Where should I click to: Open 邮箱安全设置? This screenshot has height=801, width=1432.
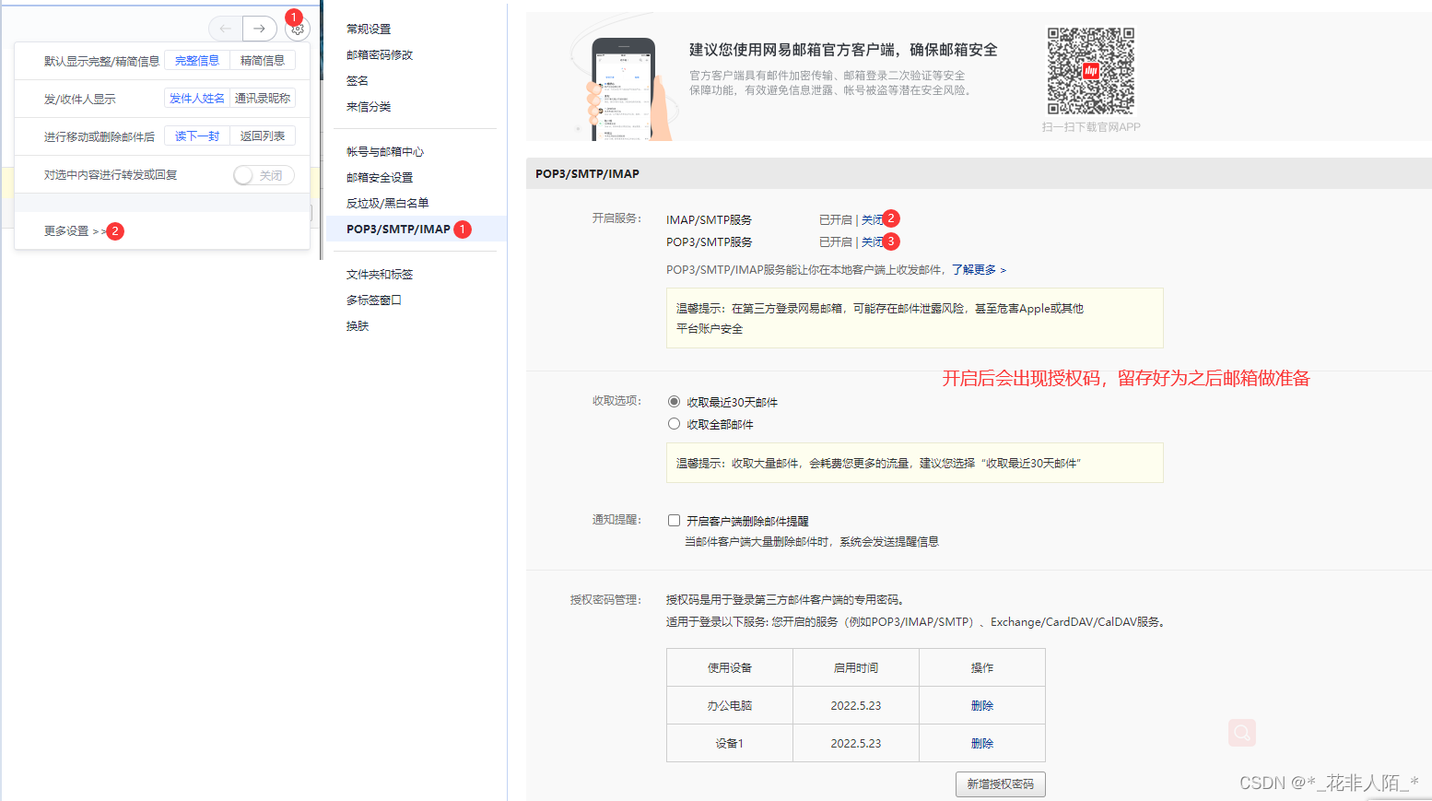tap(380, 178)
